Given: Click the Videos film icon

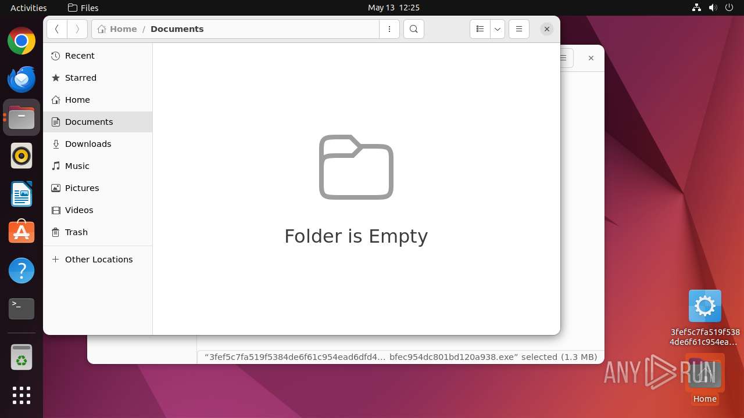Looking at the screenshot, I should (x=56, y=210).
